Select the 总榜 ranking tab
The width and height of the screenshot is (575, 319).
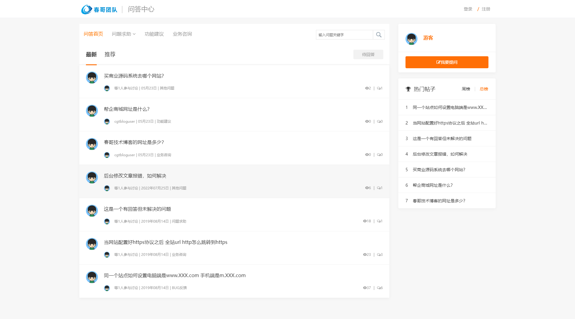coord(484,89)
